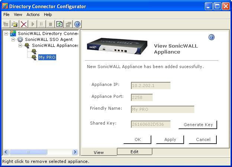This screenshot has width=232, height=167.
Task: Click the tree scrollbar left arrow
Action: [x=6, y=152]
